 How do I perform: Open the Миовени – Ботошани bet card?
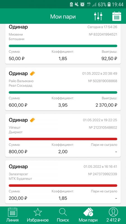point(63,44)
